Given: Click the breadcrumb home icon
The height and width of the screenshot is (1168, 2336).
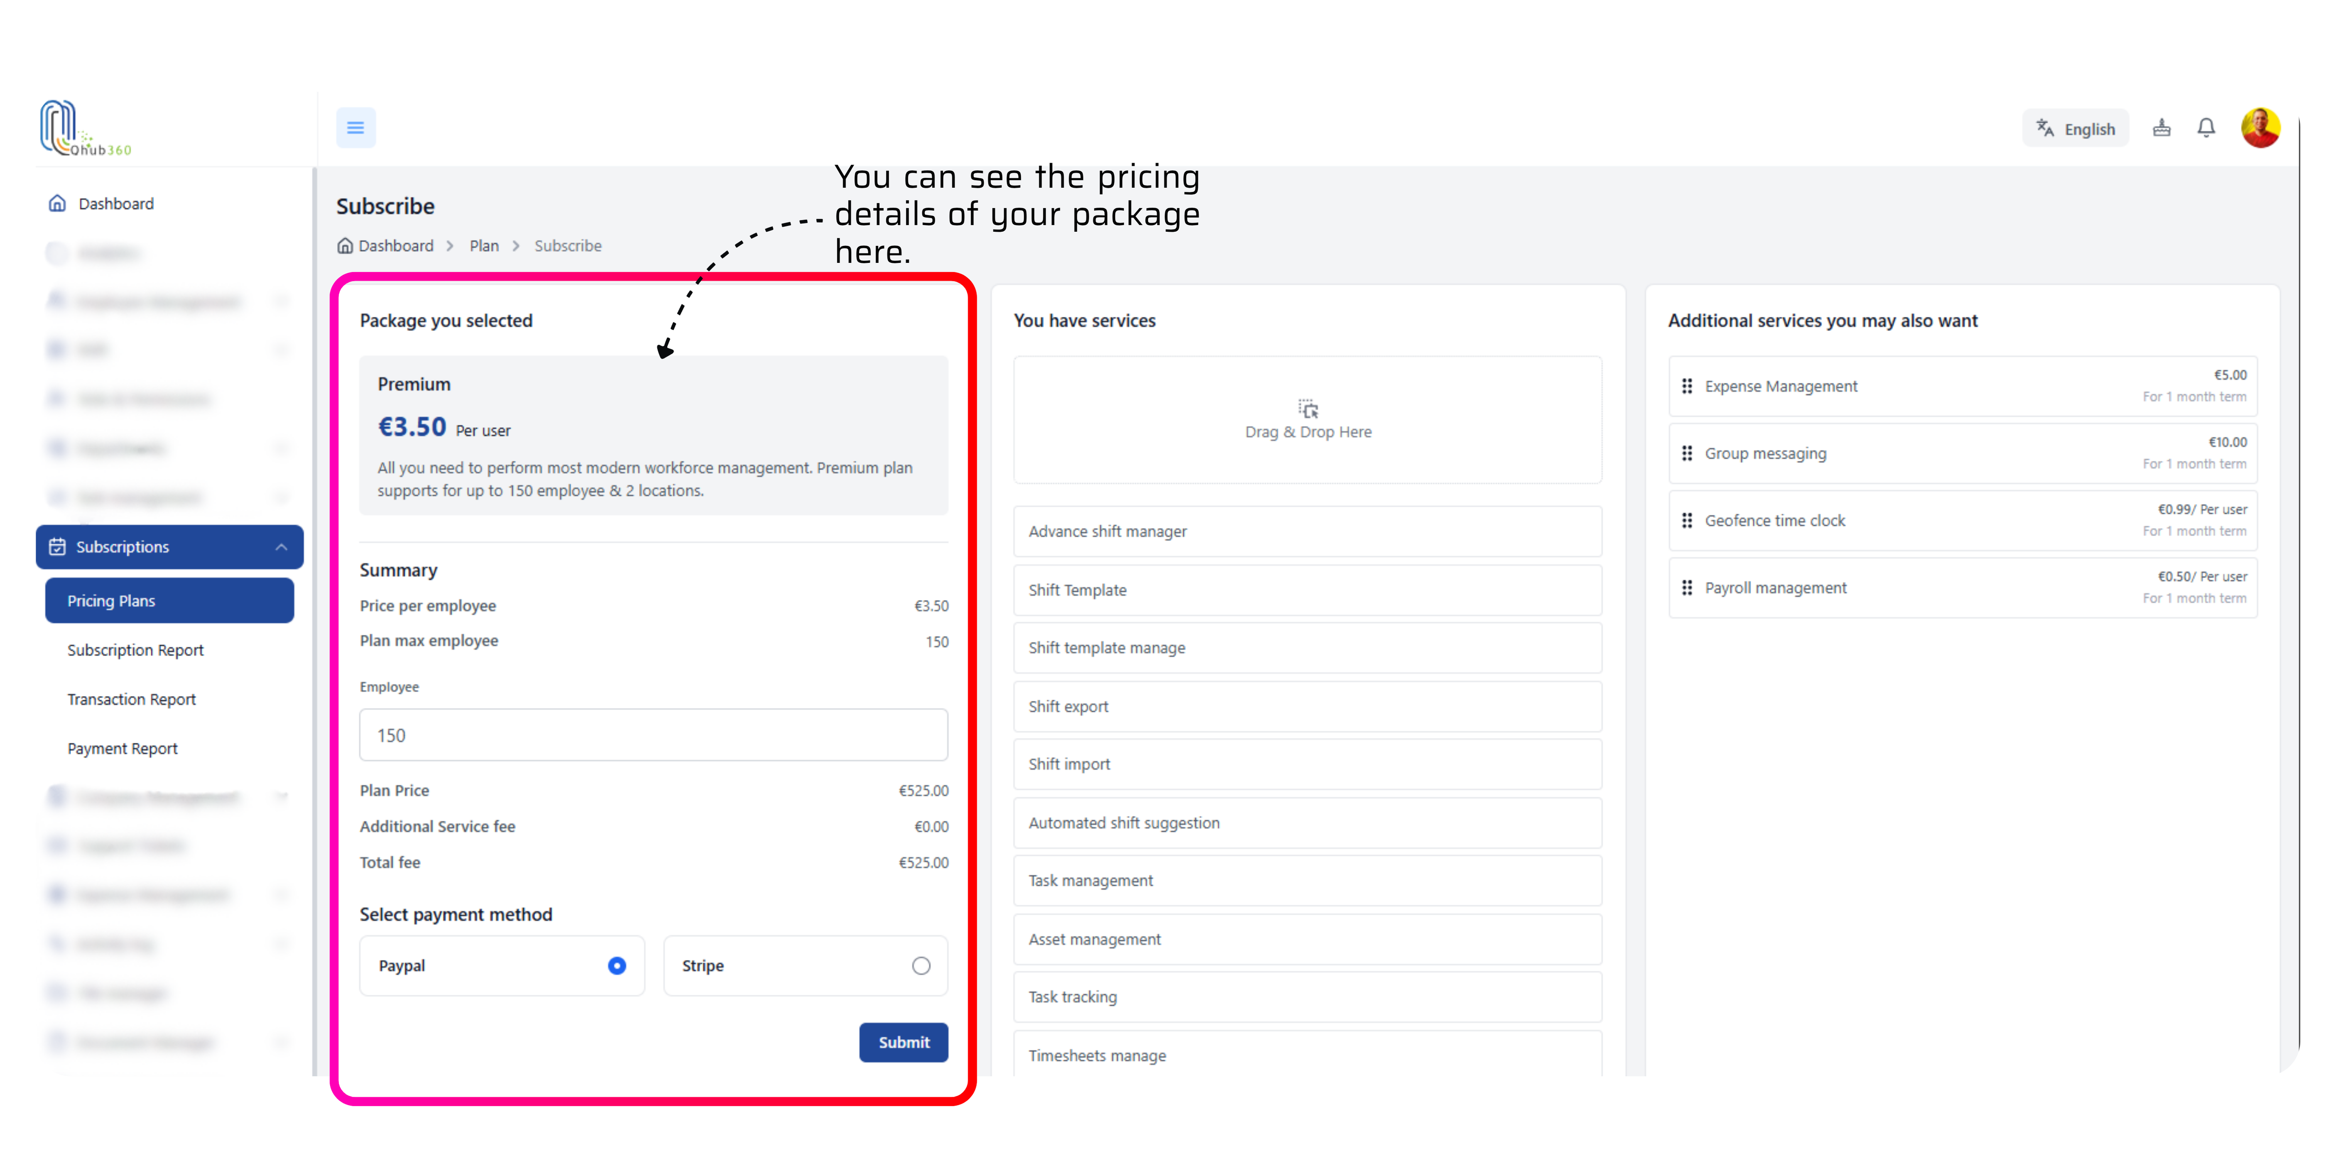Looking at the screenshot, I should click(x=345, y=246).
